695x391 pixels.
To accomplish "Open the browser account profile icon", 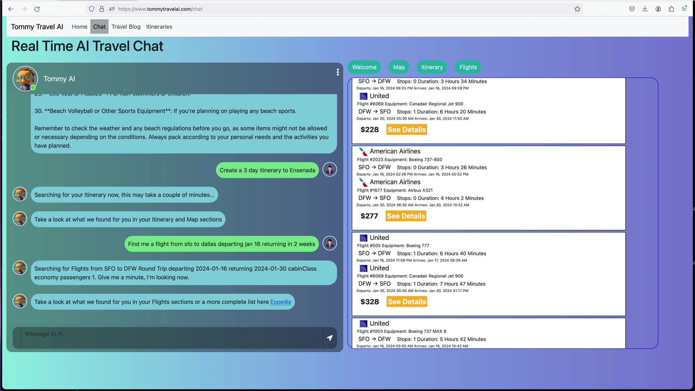I will [x=658, y=9].
